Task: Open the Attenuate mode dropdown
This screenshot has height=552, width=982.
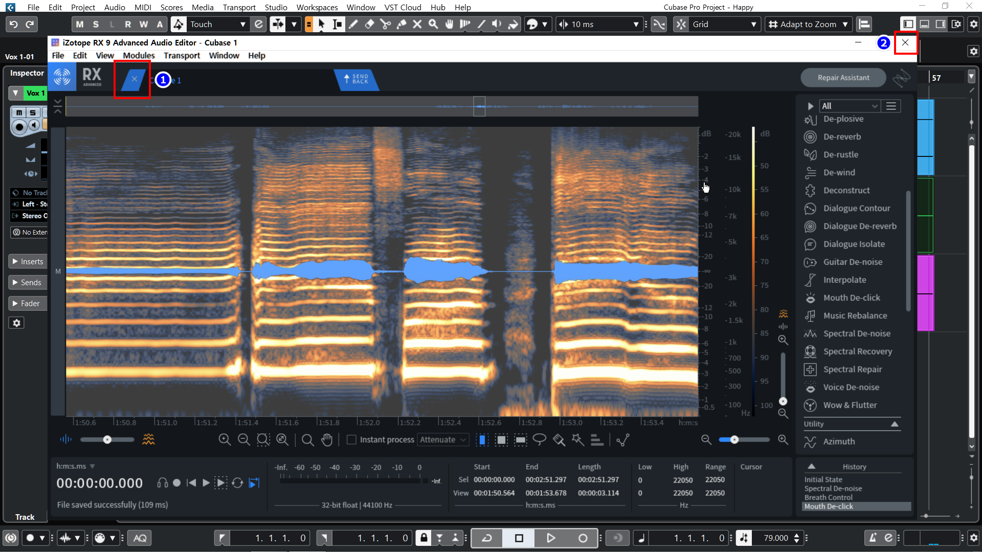Action: 443,440
